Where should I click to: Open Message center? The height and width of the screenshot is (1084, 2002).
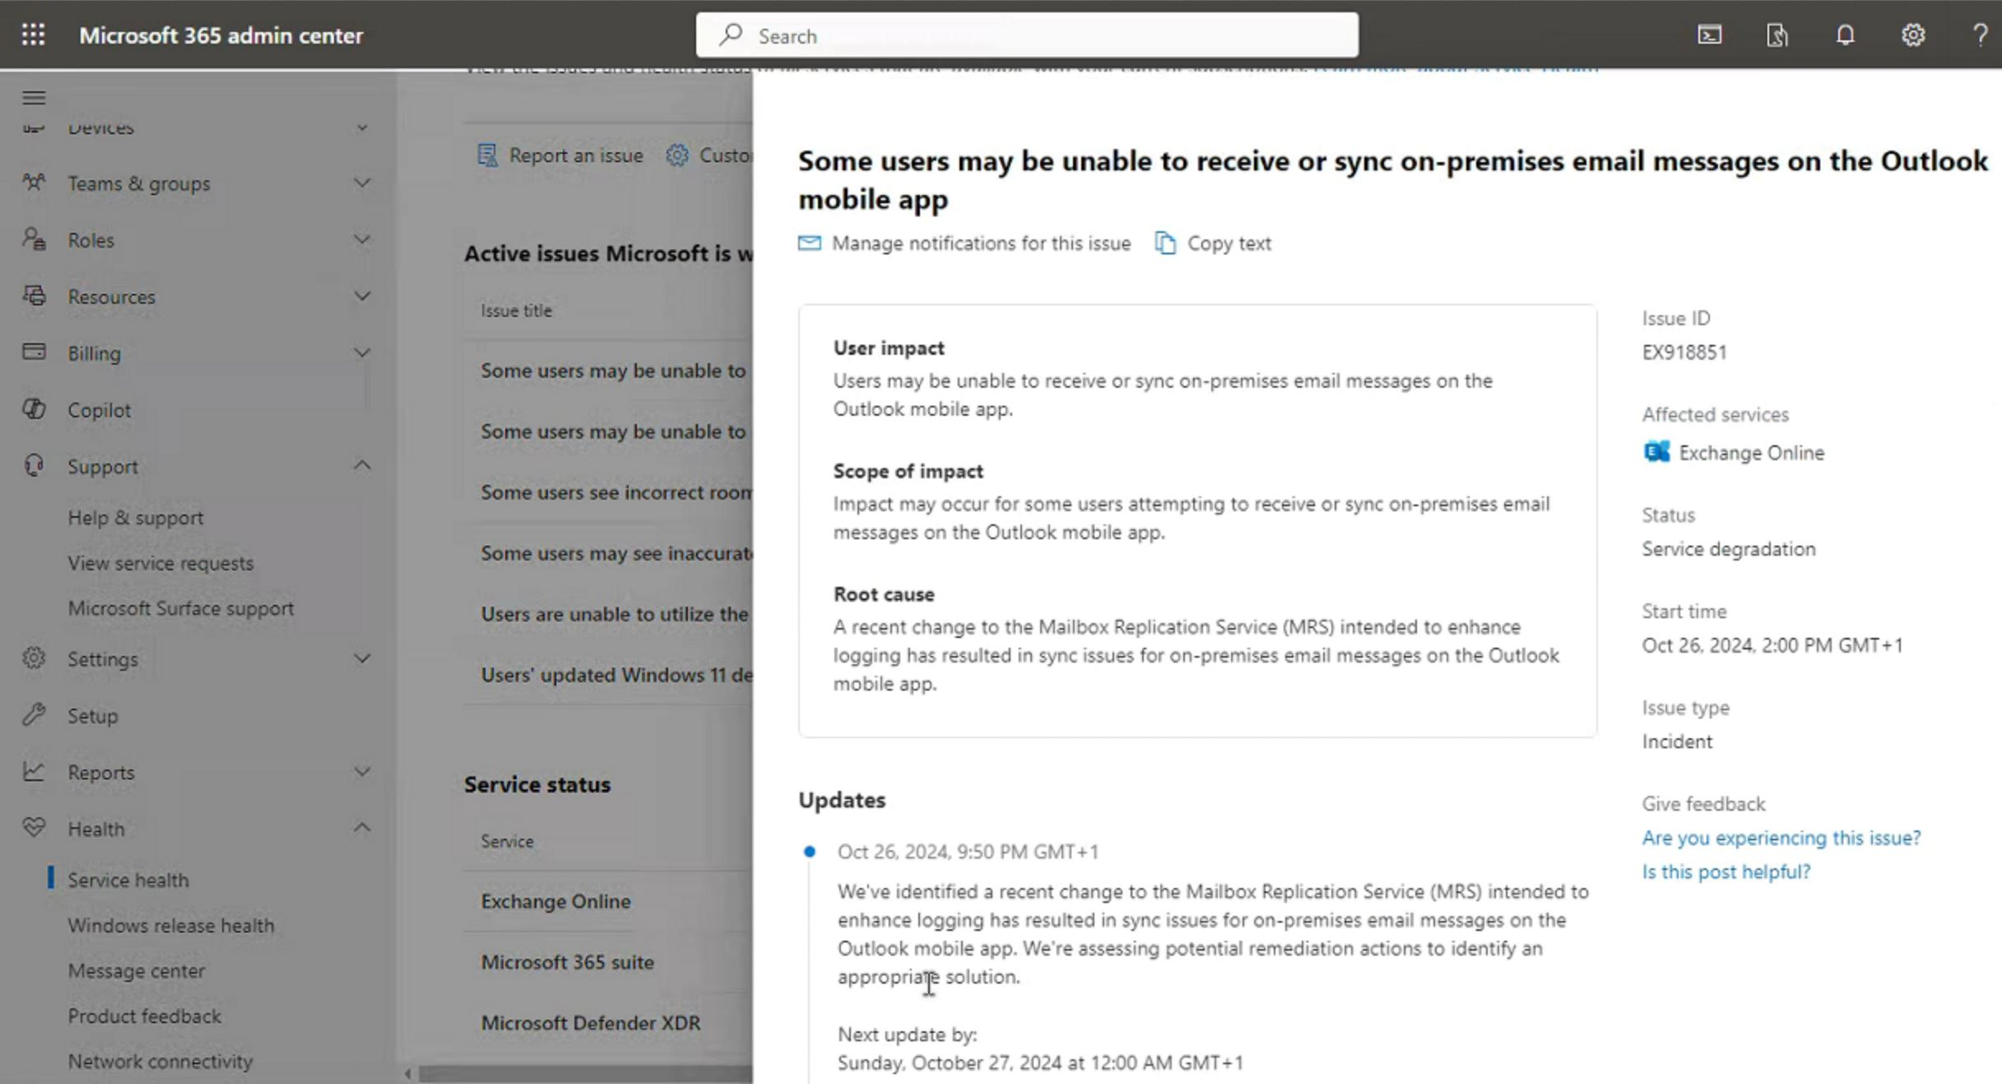[x=136, y=970]
